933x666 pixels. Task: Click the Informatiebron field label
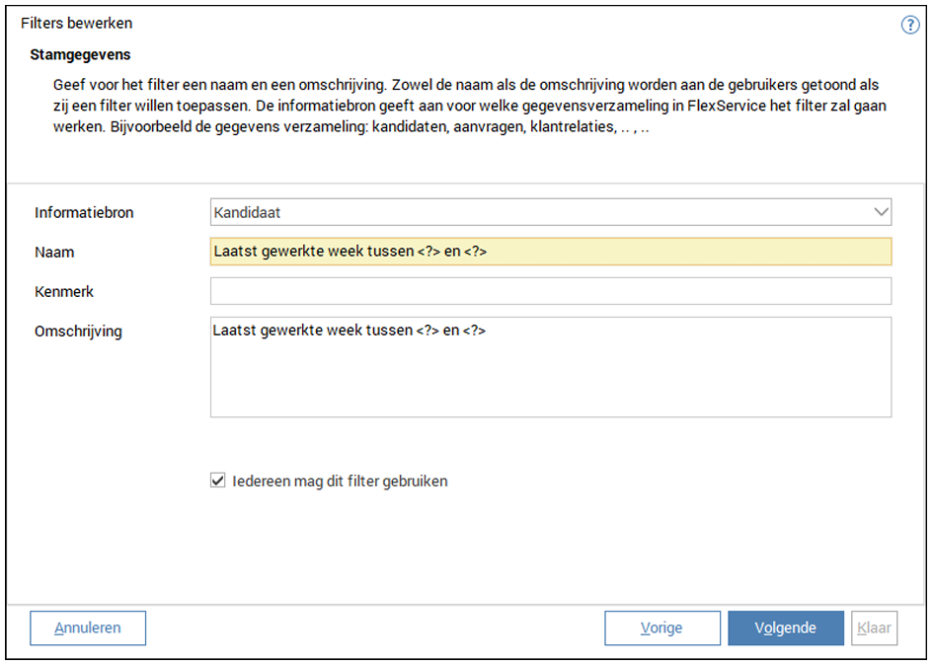[x=84, y=212]
